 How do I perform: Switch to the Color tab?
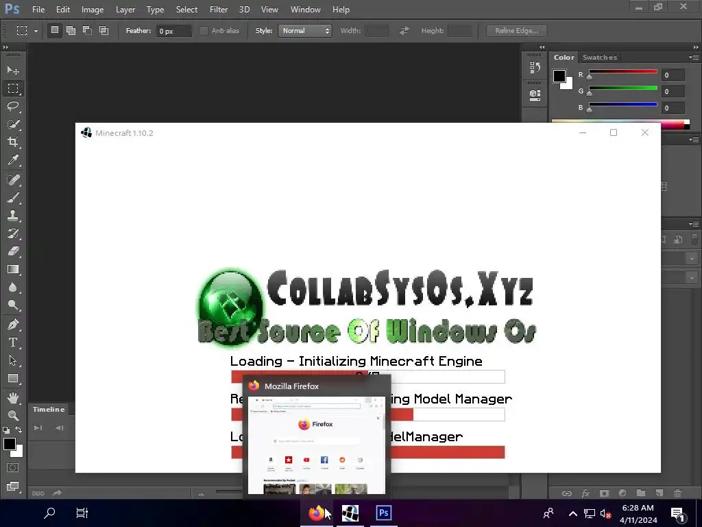(564, 58)
